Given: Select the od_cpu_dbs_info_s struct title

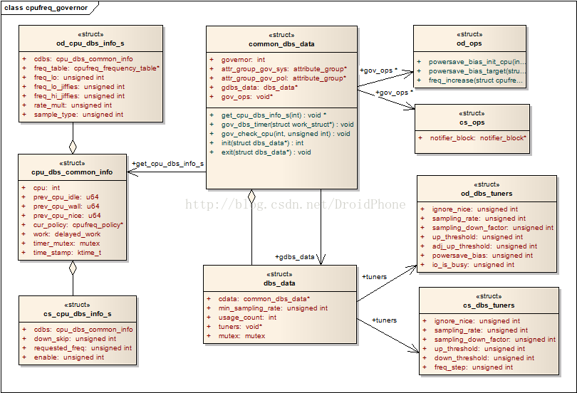Looking at the screenshot, I should point(90,43).
